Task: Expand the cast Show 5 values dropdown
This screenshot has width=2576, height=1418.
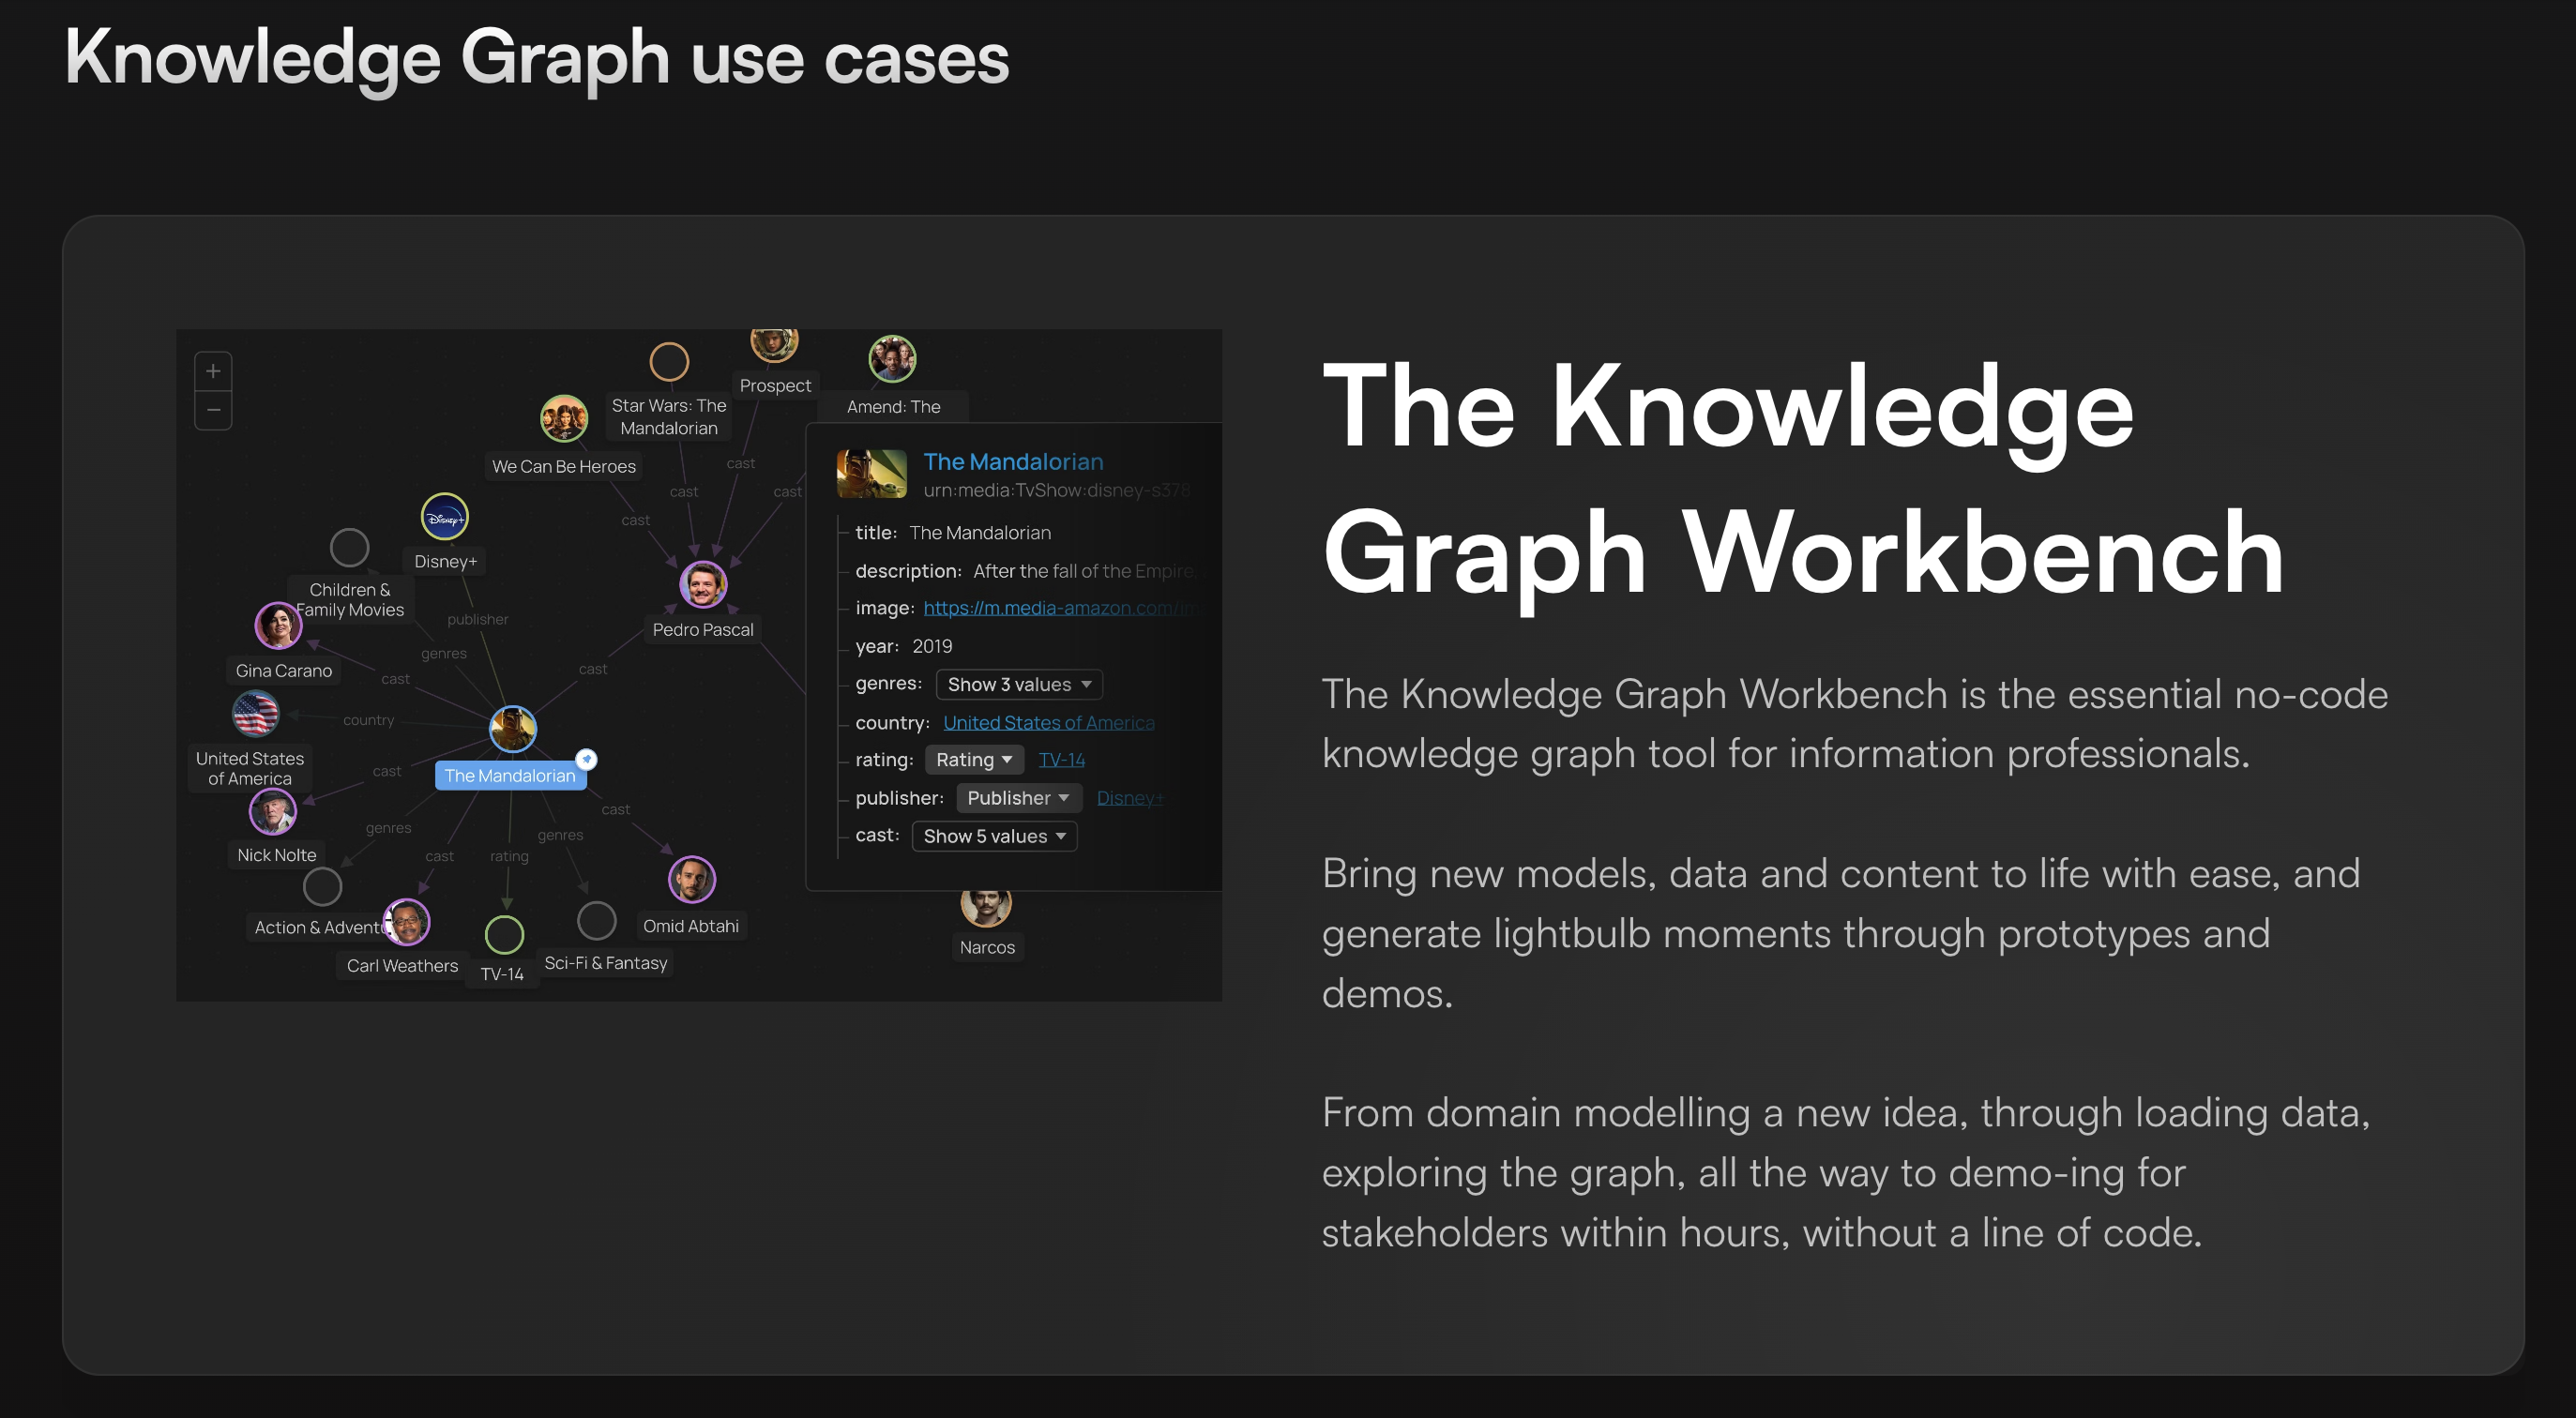Action: point(993,836)
